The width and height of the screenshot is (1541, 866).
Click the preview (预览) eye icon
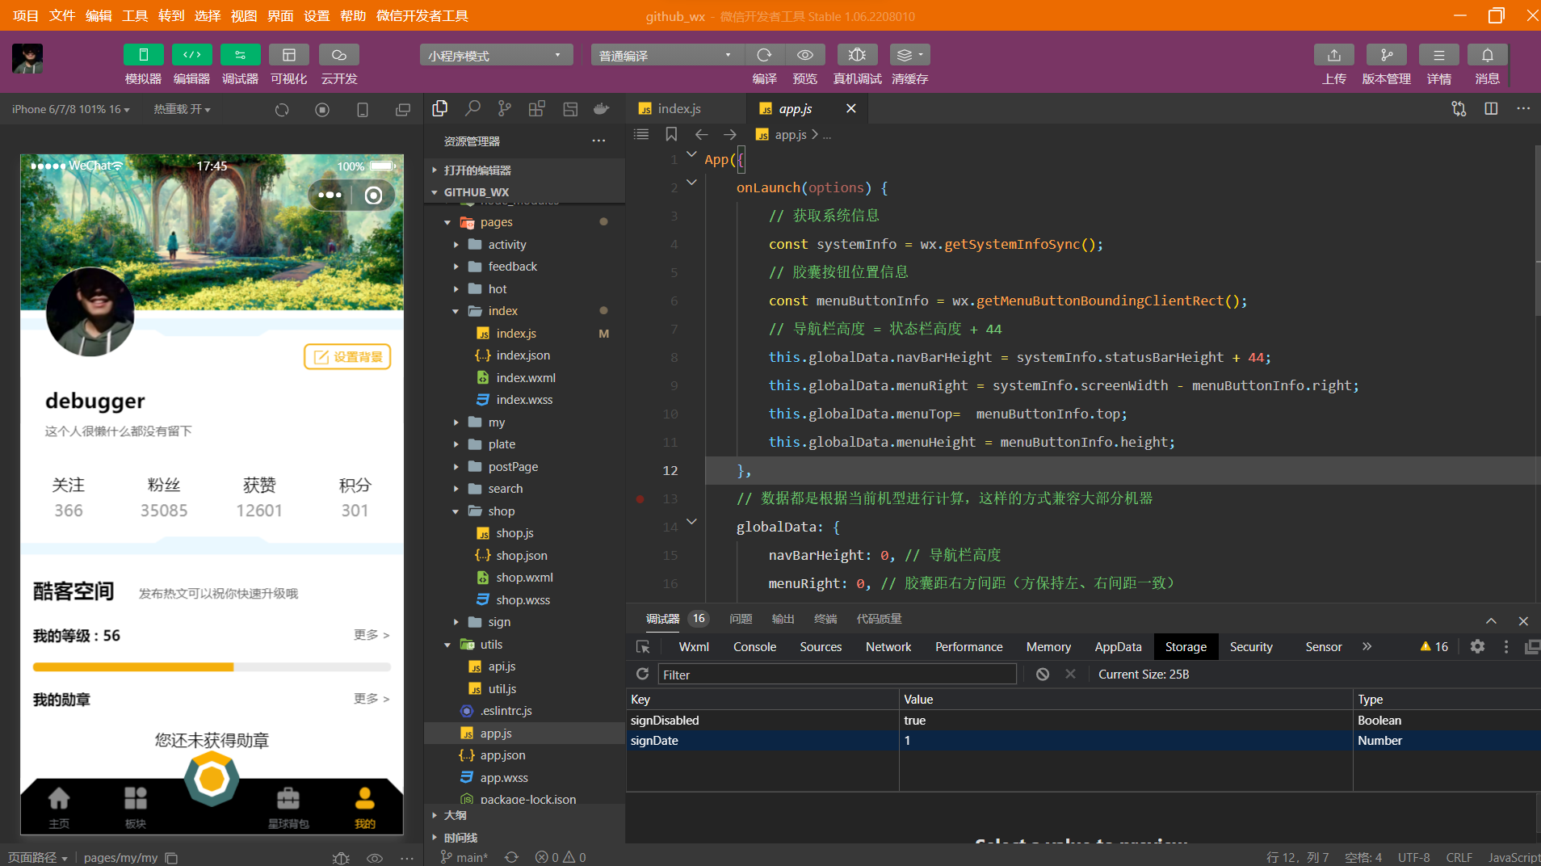click(x=804, y=55)
